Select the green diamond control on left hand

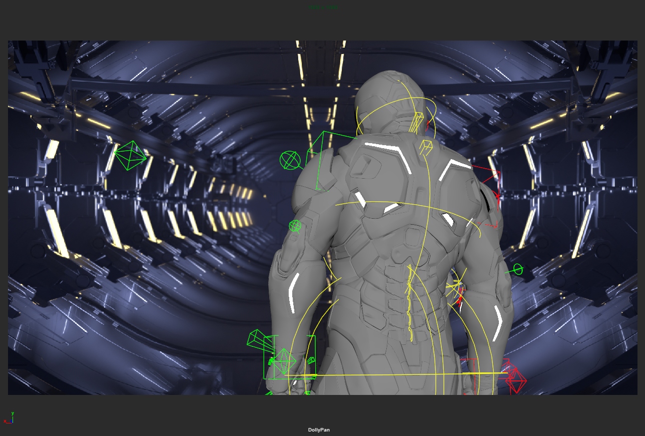coord(284,361)
